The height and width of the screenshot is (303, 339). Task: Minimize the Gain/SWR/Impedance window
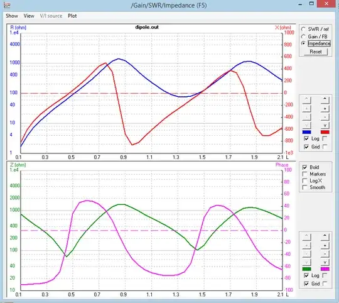pos(300,4)
